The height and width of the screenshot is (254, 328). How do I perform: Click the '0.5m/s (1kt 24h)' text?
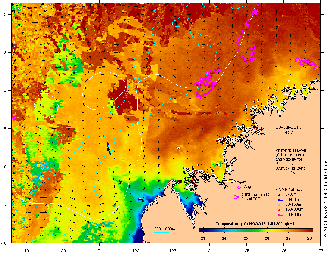(x=290, y=168)
